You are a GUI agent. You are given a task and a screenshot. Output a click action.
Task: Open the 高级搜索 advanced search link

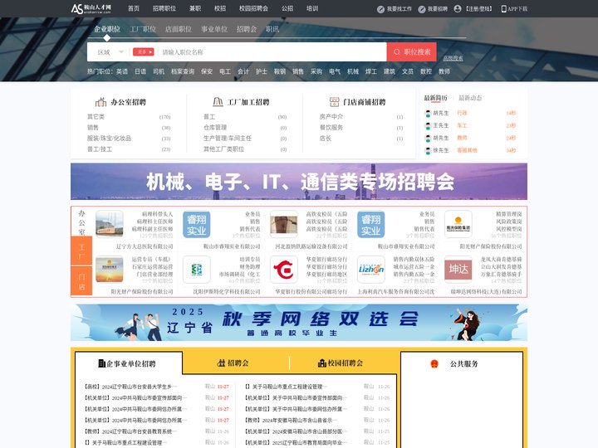pos(453,58)
